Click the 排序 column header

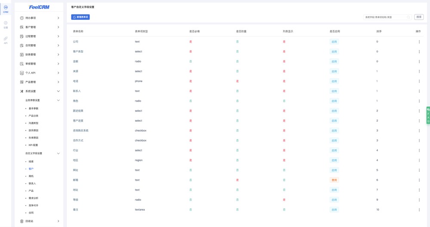coord(379,31)
